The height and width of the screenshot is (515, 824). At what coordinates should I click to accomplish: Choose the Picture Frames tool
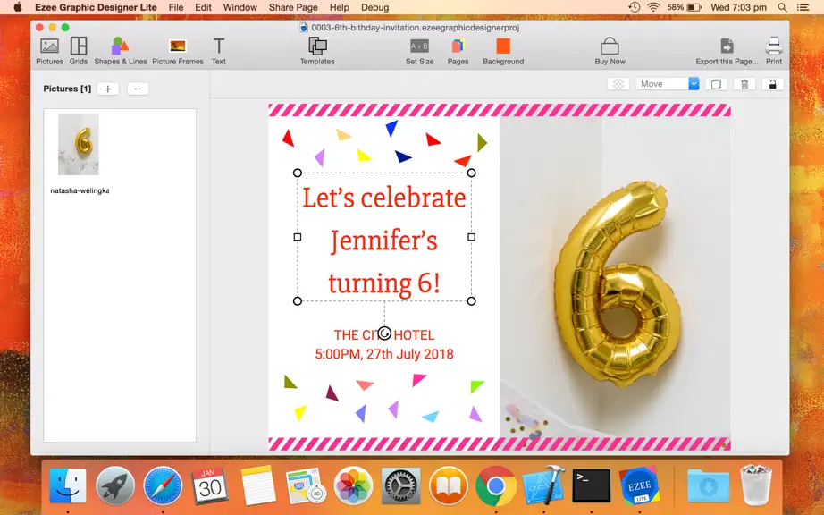(178, 51)
